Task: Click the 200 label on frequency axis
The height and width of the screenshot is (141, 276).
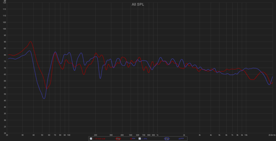Action: point(95,135)
